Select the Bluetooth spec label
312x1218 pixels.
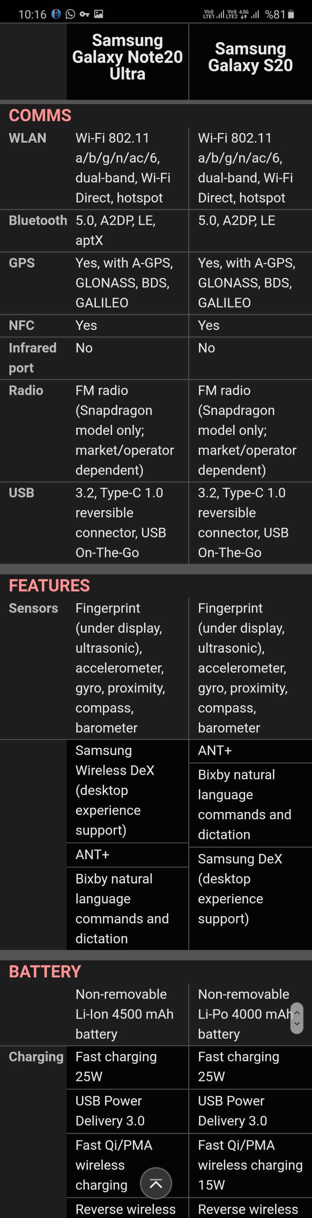click(x=38, y=220)
